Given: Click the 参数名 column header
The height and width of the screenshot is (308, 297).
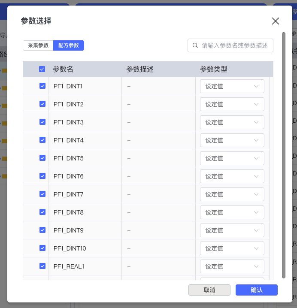Looking at the screenshot, I should point(63,69).
